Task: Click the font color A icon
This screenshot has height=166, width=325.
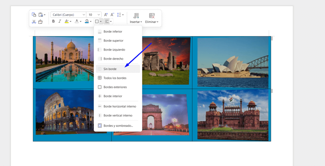Action: [x=77, y=22]
